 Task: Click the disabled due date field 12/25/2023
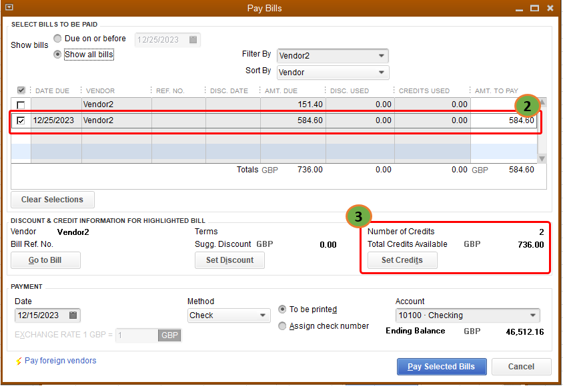[x=167, y=40]
